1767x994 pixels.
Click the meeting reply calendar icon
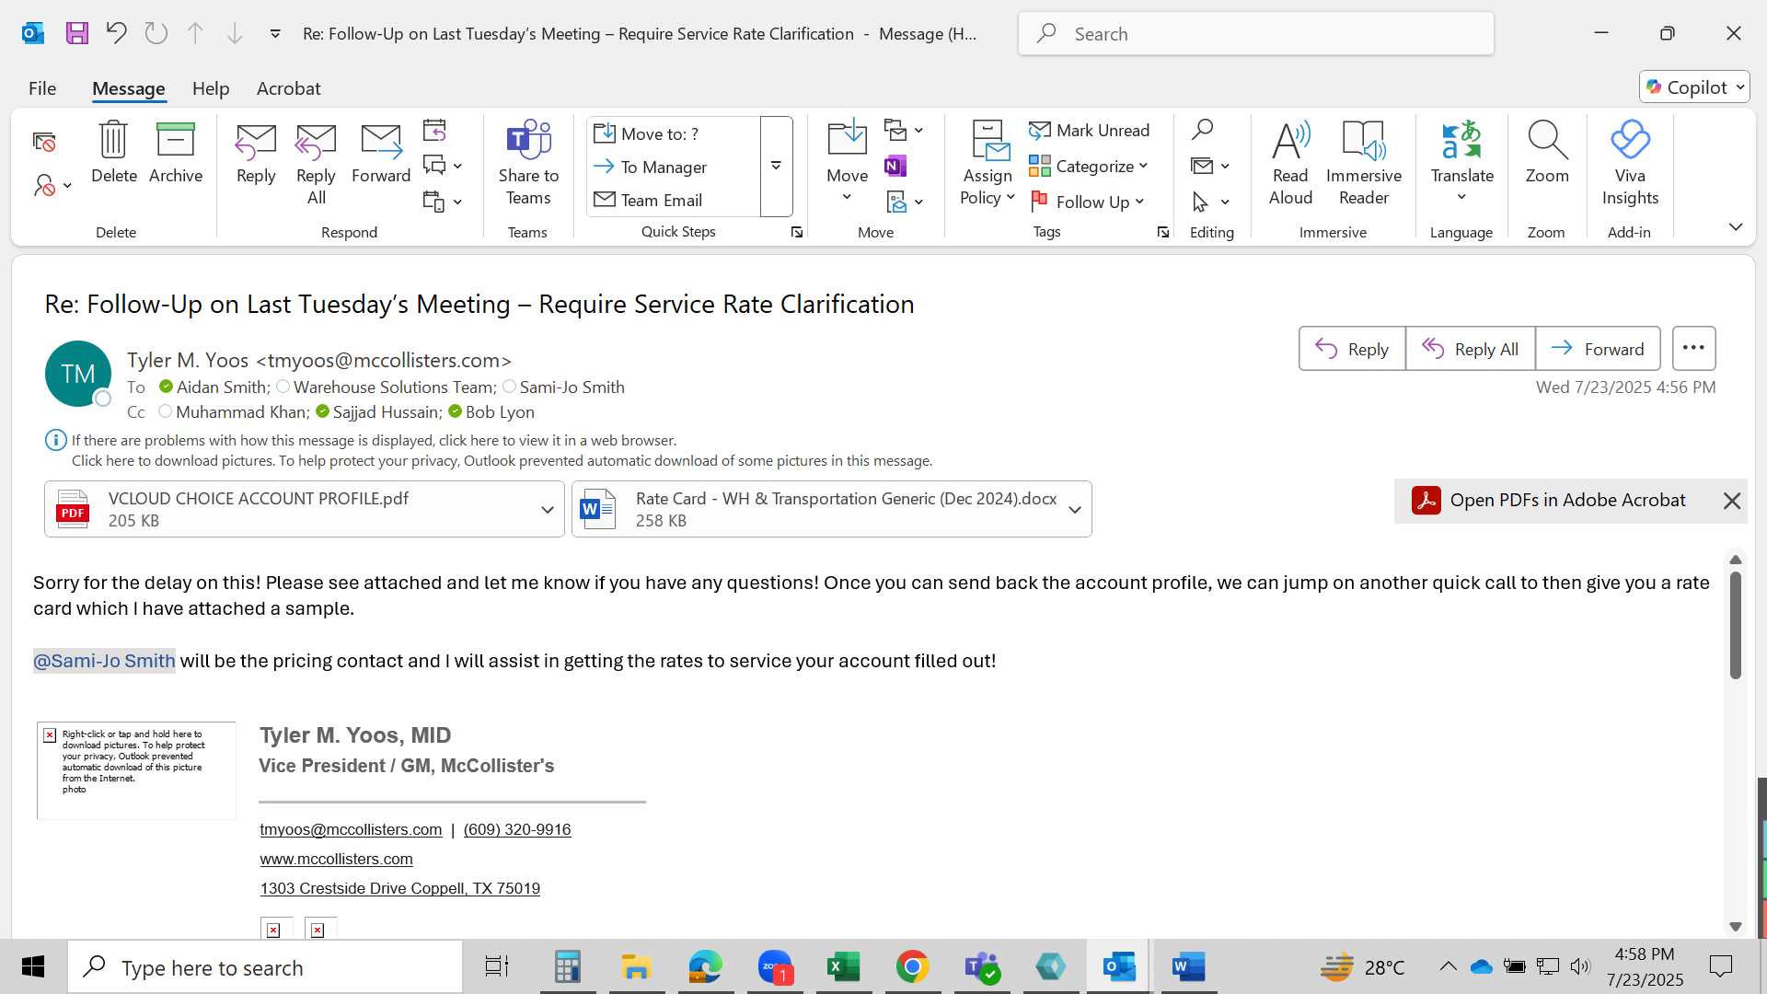434,131
